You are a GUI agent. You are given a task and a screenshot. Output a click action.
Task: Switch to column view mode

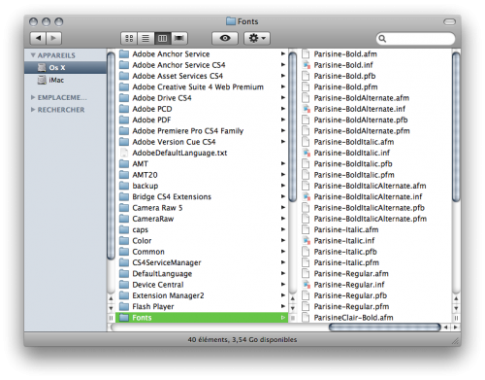click(163, 38)
